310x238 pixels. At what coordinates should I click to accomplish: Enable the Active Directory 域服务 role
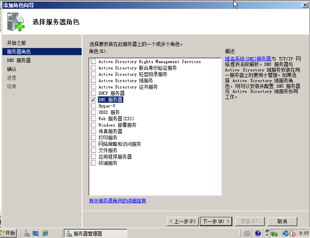[x=93, y=80]
